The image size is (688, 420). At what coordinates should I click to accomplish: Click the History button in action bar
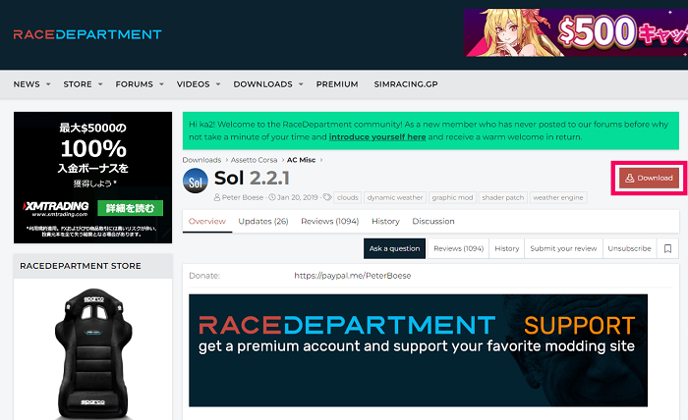point(507,248)
